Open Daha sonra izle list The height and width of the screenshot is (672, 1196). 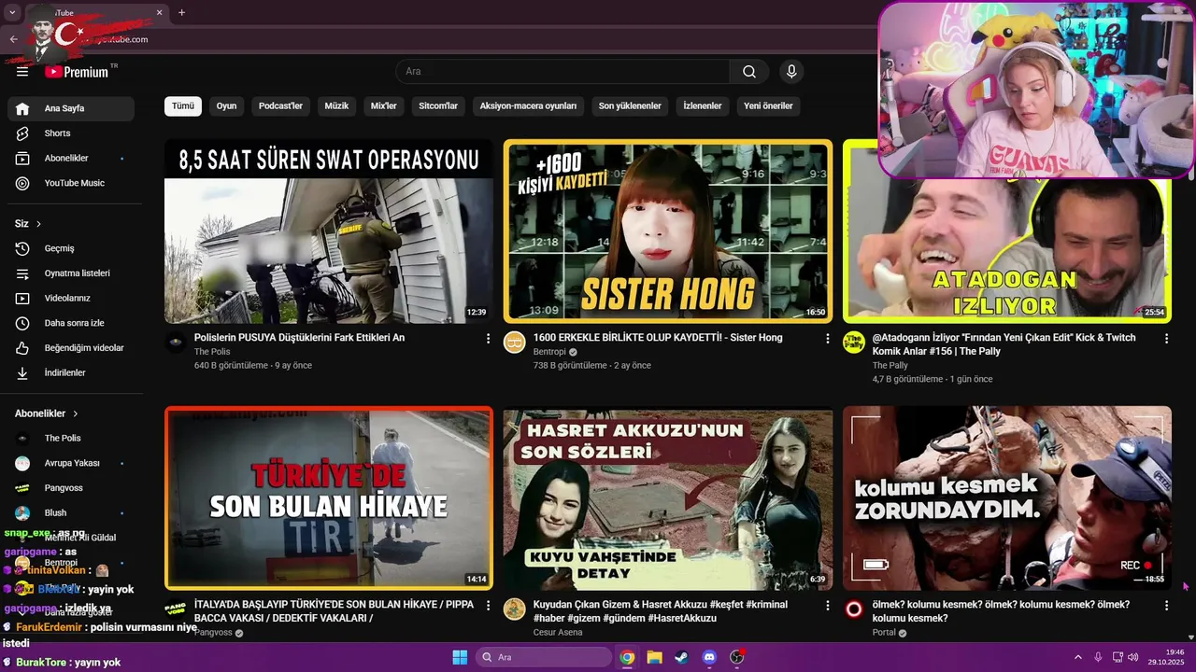(71, 323)
